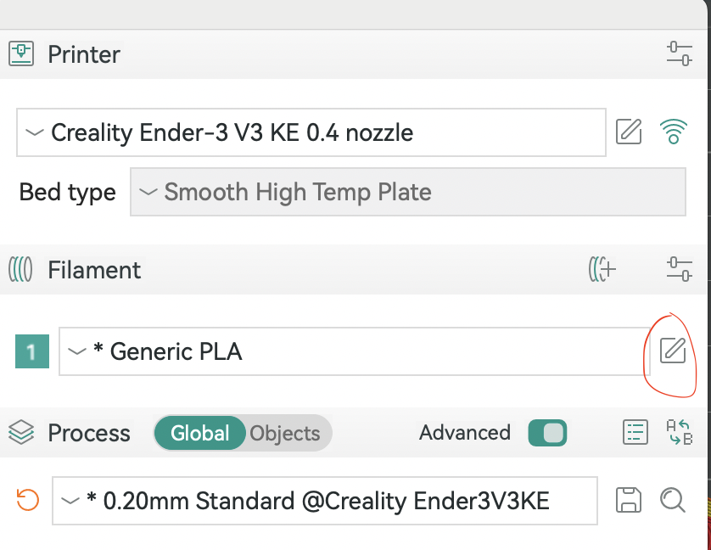Click the filament 1 color swatch
The width and height of the screenshot is (711, 550).
[x=31, y=351]
